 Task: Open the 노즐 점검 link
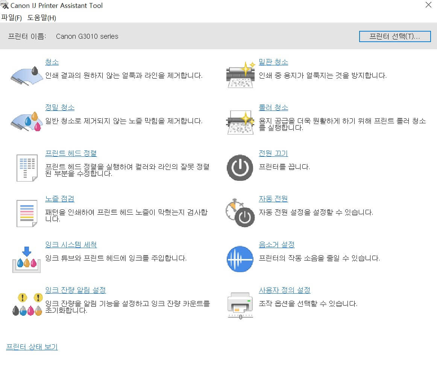click(x=60, y=199)
